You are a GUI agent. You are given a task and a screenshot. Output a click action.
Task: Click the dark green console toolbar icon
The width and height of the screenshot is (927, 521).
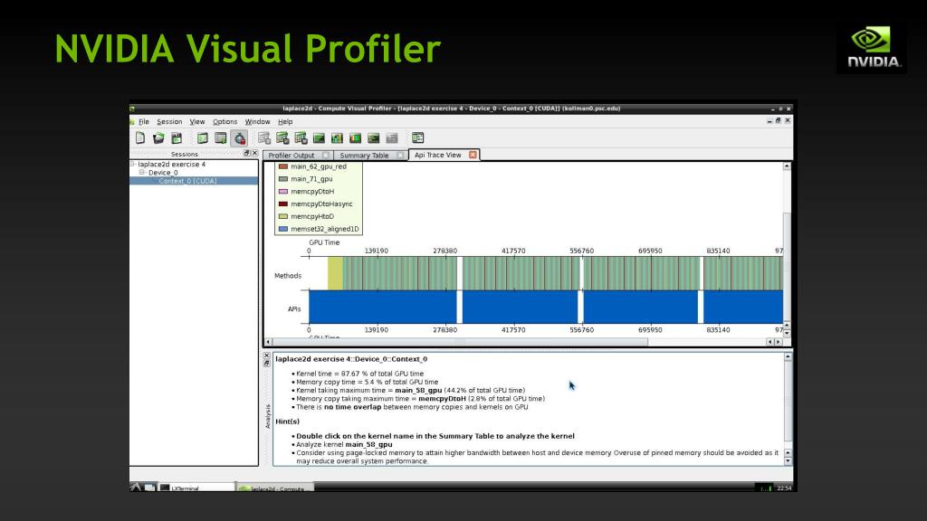click(374, 137)
